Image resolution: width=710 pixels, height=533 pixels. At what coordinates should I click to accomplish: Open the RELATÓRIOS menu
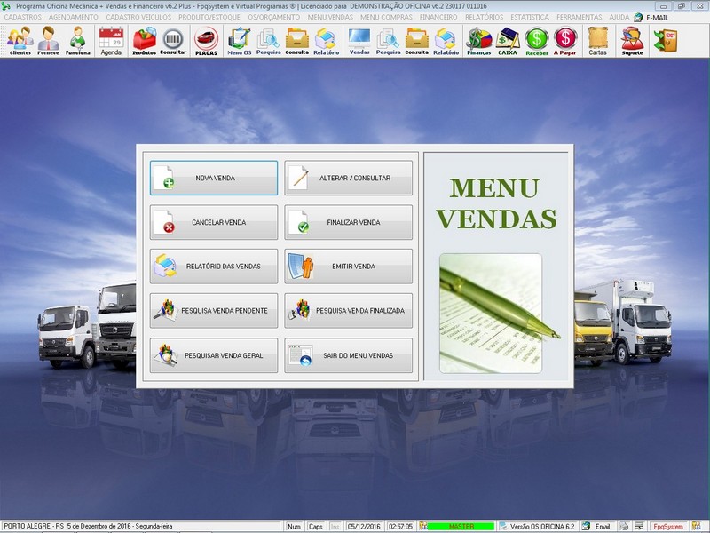pos(484,17)
